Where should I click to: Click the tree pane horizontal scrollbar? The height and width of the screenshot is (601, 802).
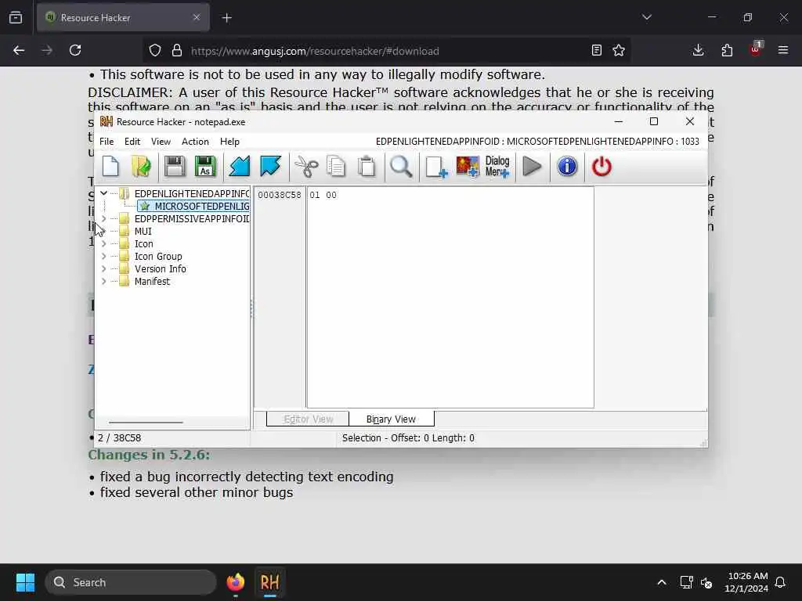click(x=146, y=422)
